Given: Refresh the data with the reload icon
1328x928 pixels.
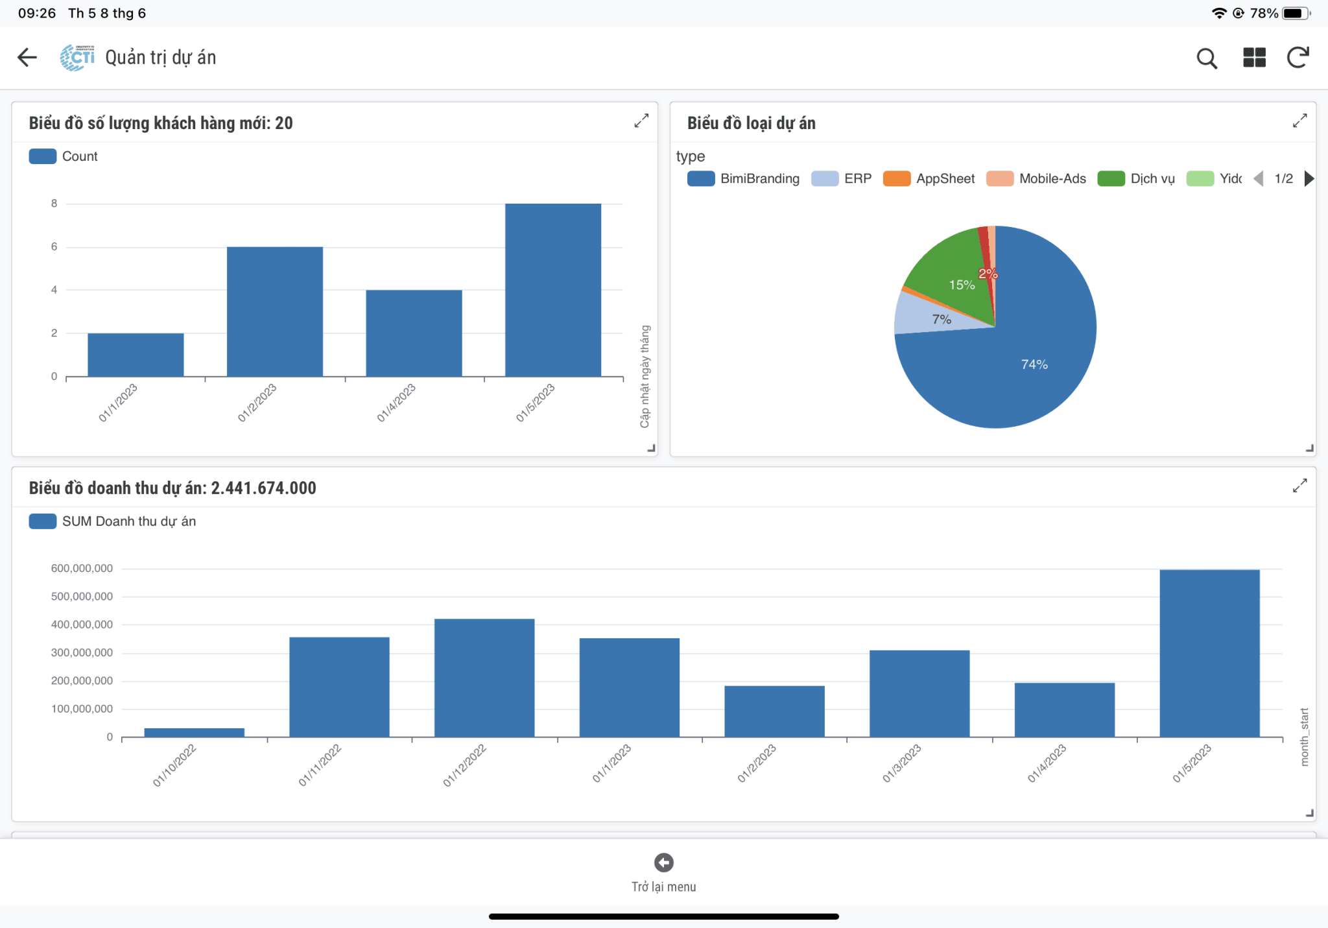Looking at the screenshot, I should (1299, 58).
